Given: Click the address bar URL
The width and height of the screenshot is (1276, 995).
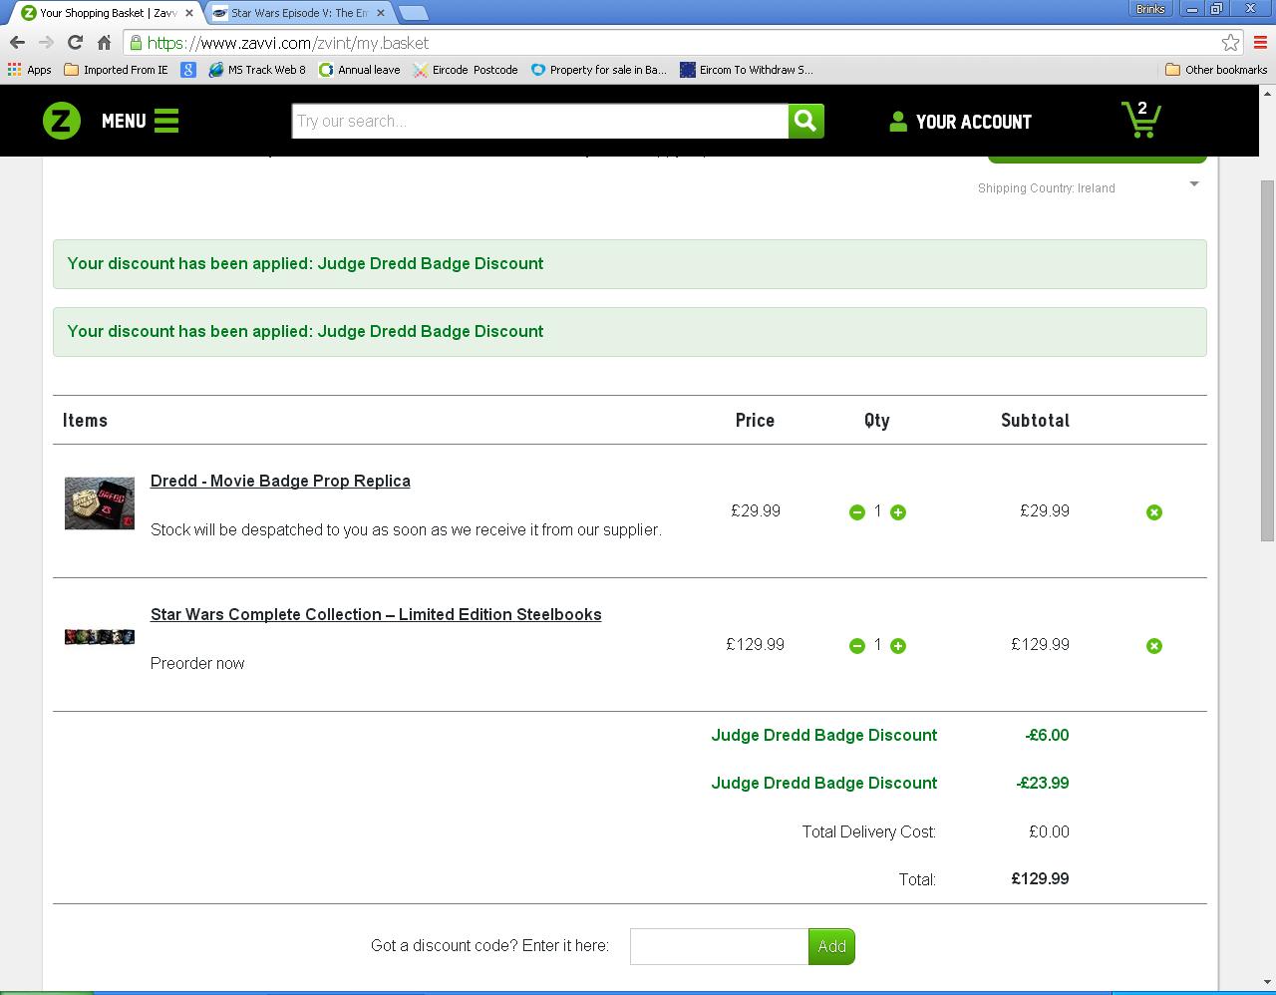Looking at the screenshot, I should click(x=288, y=43).
